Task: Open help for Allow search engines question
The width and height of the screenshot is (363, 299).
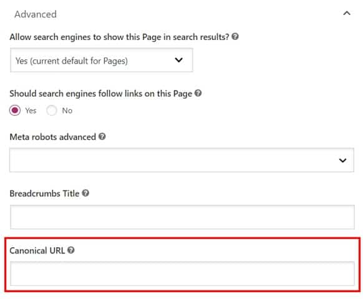Action: coord(235,37)
